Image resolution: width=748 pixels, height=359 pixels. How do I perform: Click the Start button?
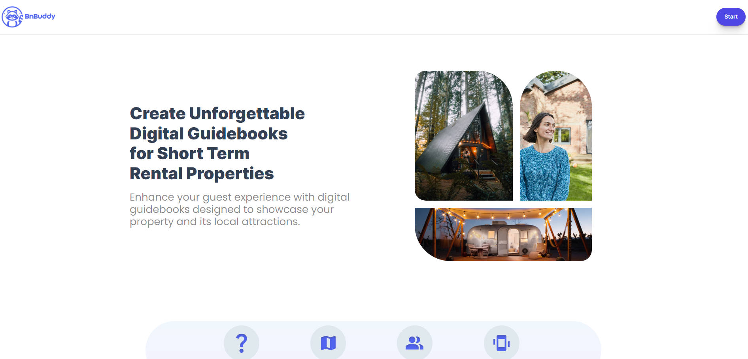click(x=731, y=17)
